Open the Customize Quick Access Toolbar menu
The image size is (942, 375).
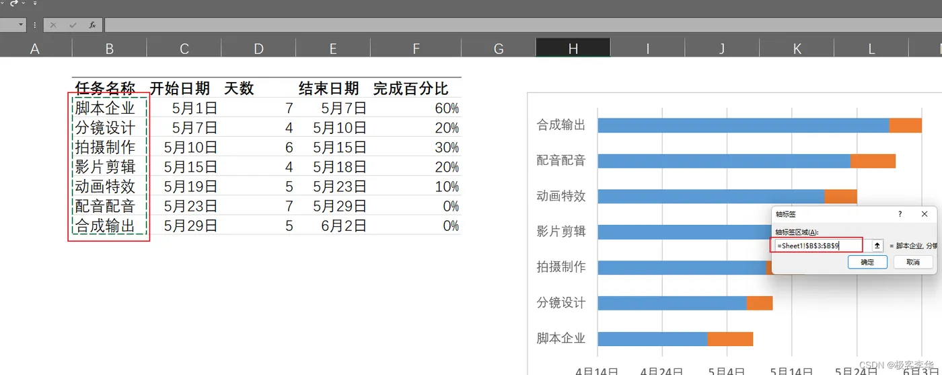(x=35, y=3)
